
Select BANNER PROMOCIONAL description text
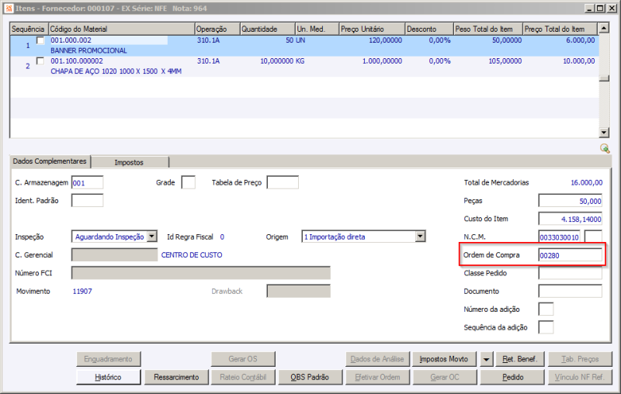pyautogui.click(x=88, y=50)
